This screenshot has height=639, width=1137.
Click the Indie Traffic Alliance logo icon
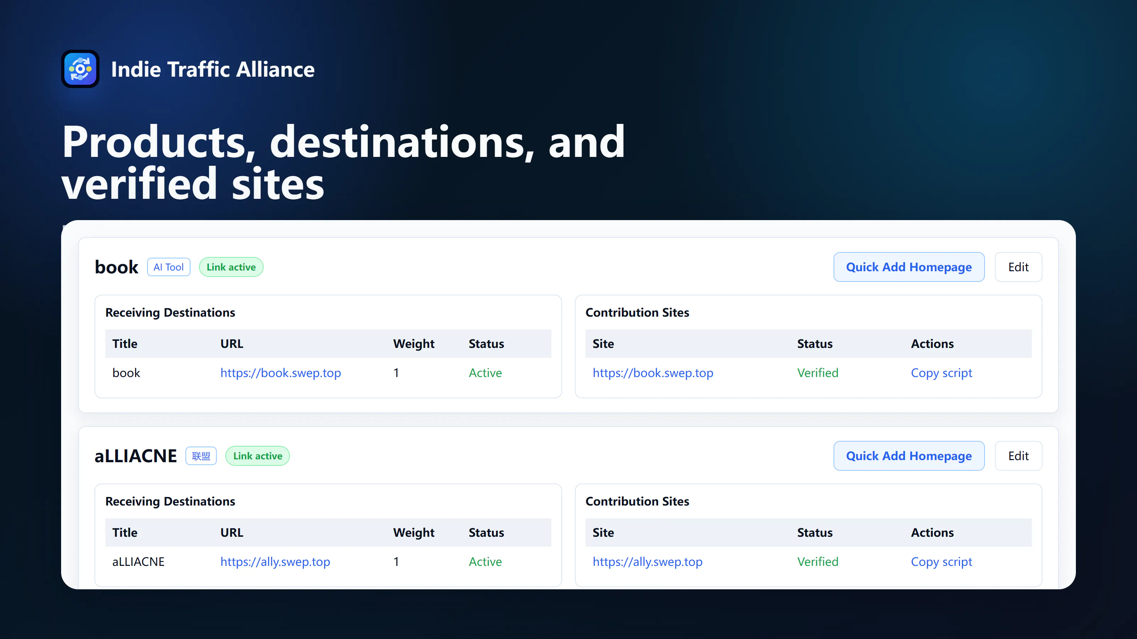pyautogui.click(x=80, y=69)
